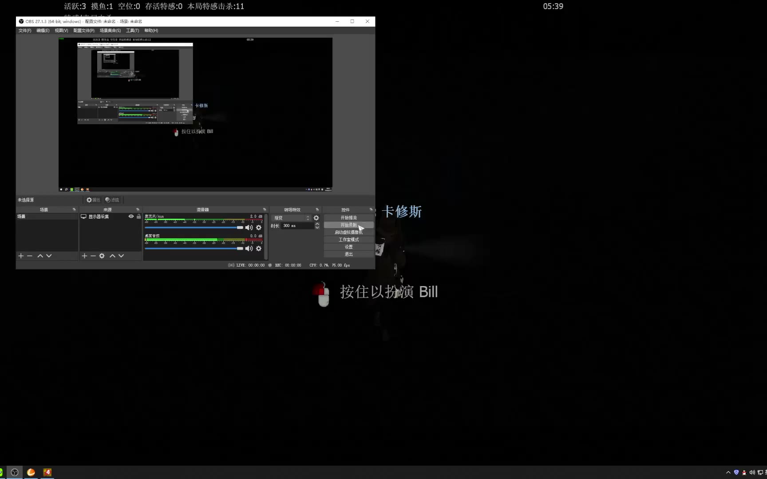The height and width of the screenshot is (479, 767).
Task: Decrease the transition duration with down arrow
Action: click(x=317, y=228)
